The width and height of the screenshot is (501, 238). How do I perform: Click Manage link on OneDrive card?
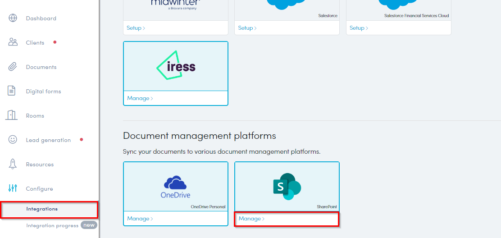(140, 219)
